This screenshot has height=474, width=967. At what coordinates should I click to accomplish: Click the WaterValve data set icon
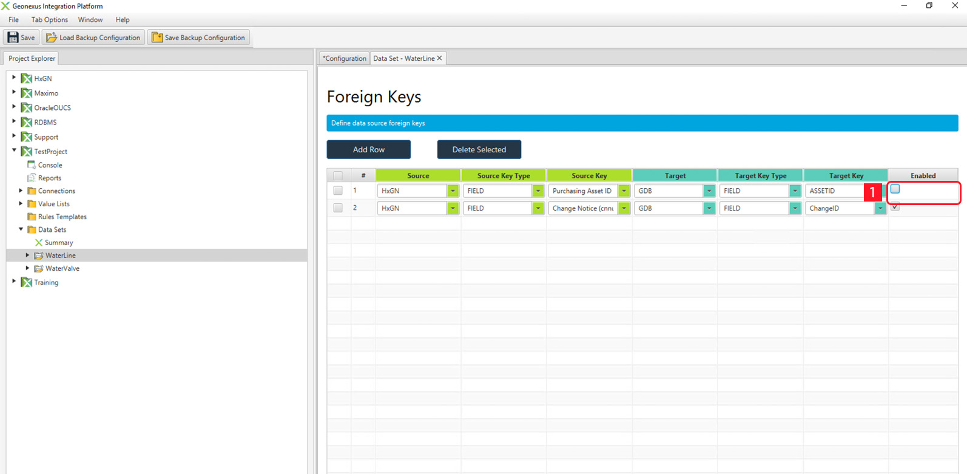point(39,268)
